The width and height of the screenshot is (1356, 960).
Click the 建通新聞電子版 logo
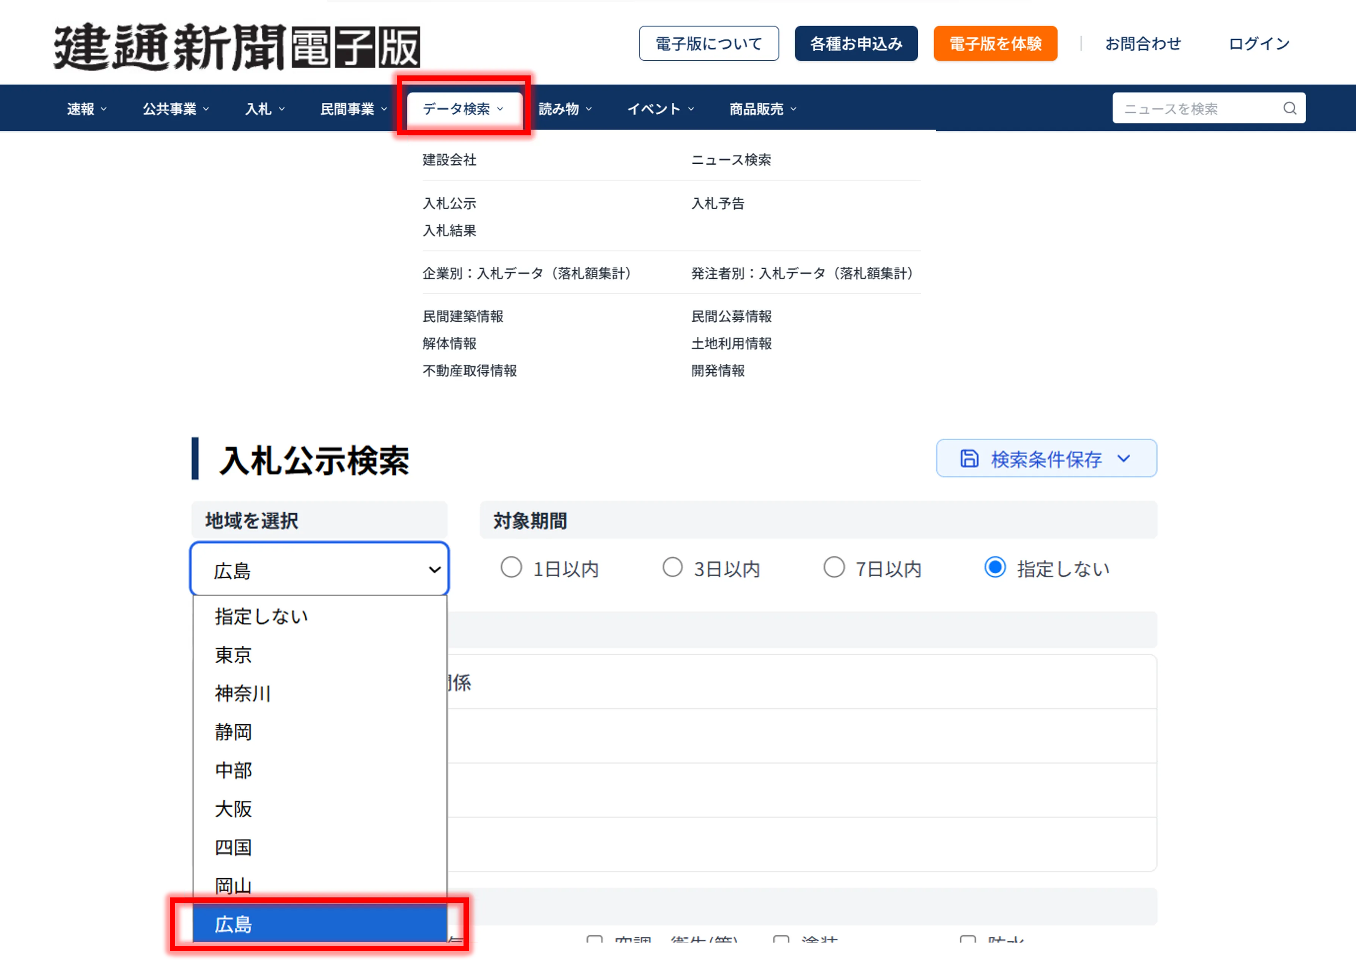click(237, 47)
